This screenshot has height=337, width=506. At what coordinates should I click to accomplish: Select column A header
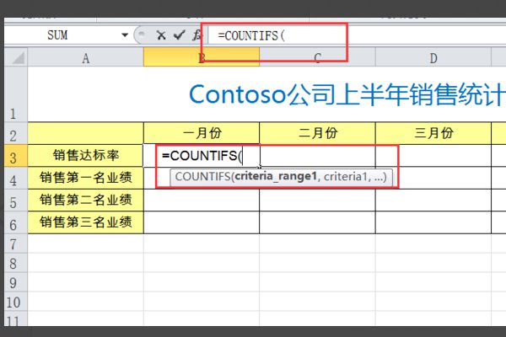click(85, 58)
